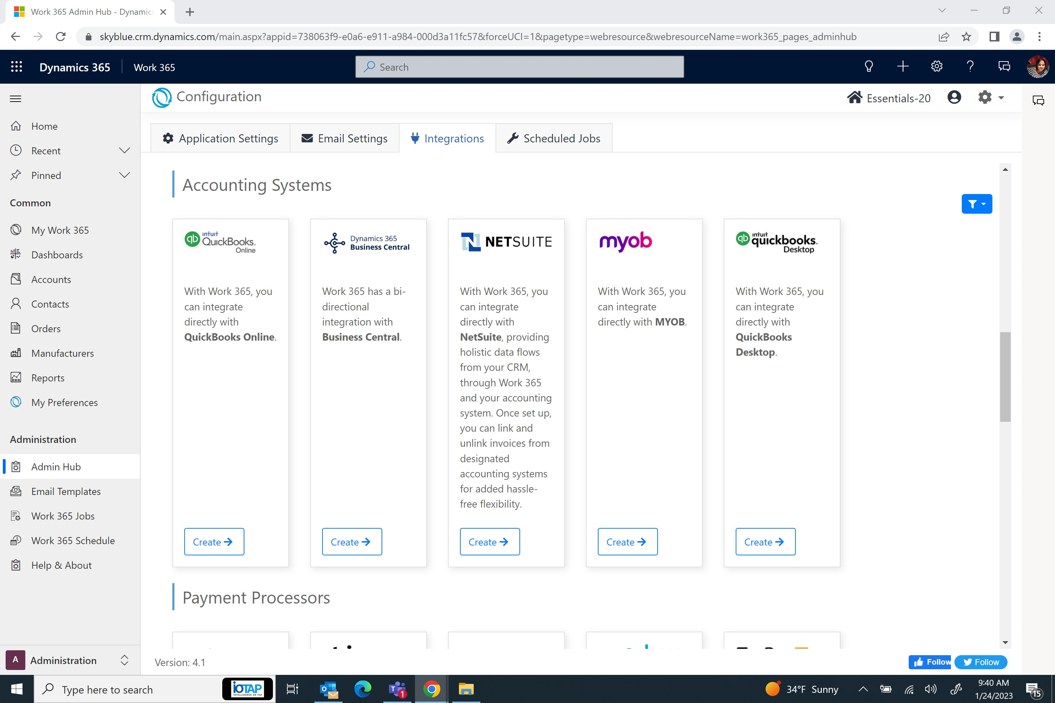Click the lightbulb assistant icon
Viewport: 1055px width, 703px height.
868,67
